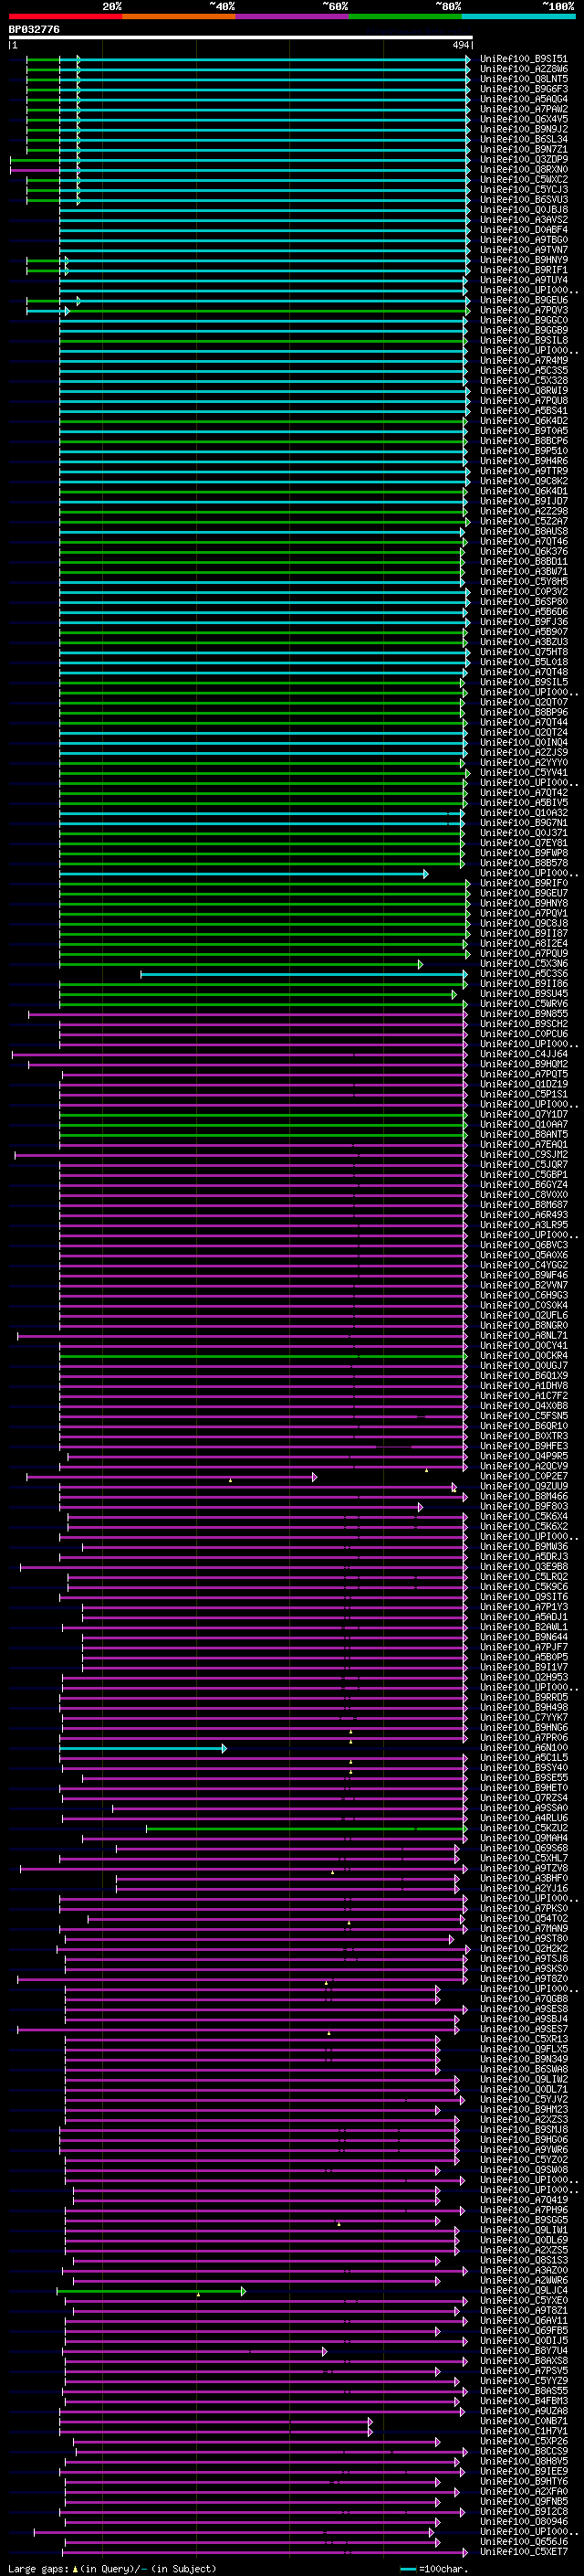The width and height of the screenshot is (584, 2576).
Task: Select the UniRef100_Q8RXN0 label
Action: point(524,169)
